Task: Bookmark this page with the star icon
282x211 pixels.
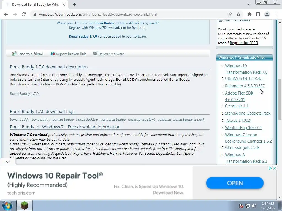Action: click(238, 14)
